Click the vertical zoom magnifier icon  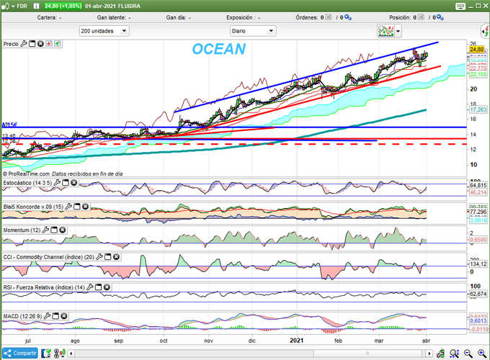click(x=454, y=354)
